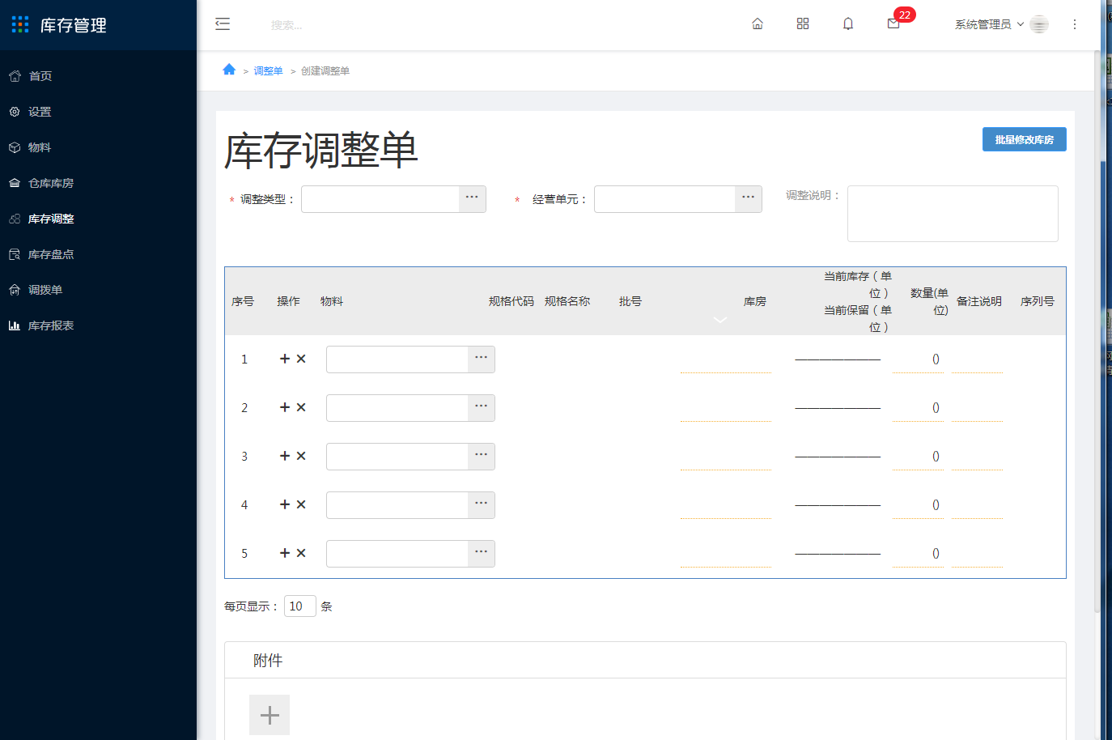The height and width of the screenshot is (740, 1112).
Task: Delete row 4 with the X icon
Action: coord(301,504)
